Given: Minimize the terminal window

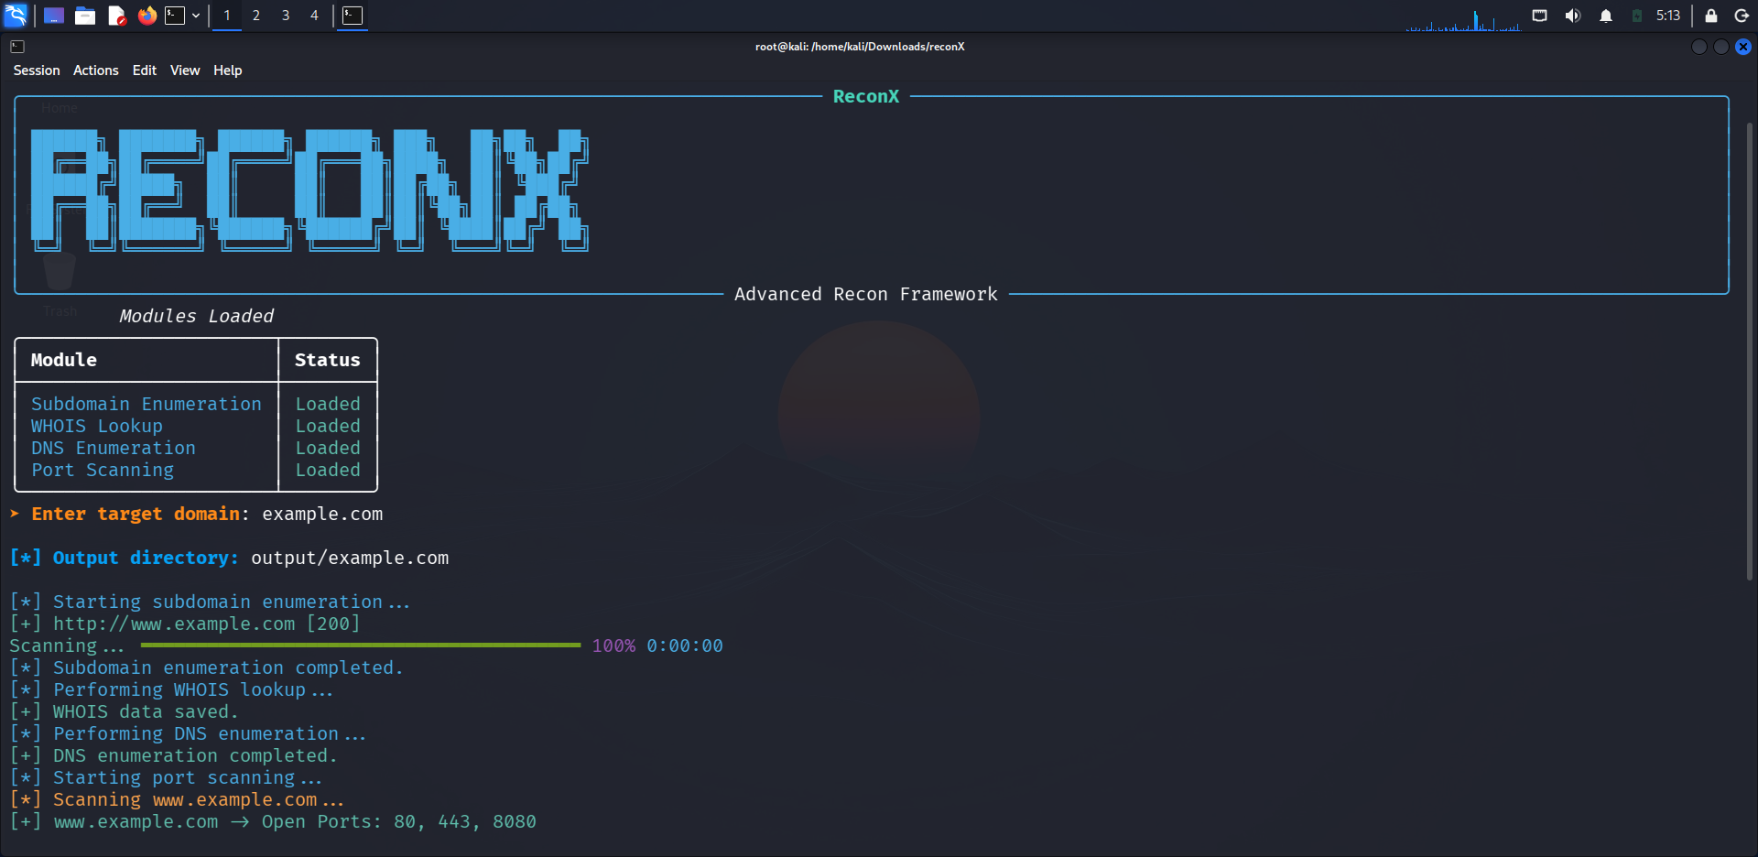Looking at the screenshot, I should click(x=1699, y=47).
